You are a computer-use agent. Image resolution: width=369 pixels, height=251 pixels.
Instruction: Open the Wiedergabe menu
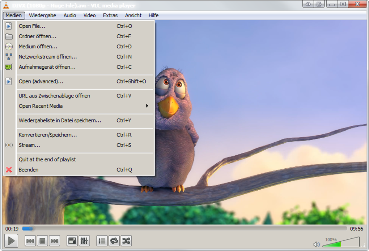(x=43, y=16)
